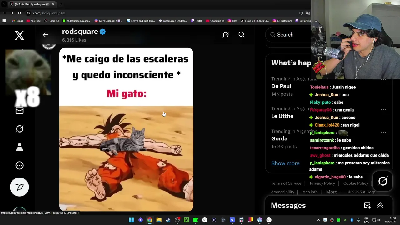Open Cookie Policy link

tap(356, 183)
